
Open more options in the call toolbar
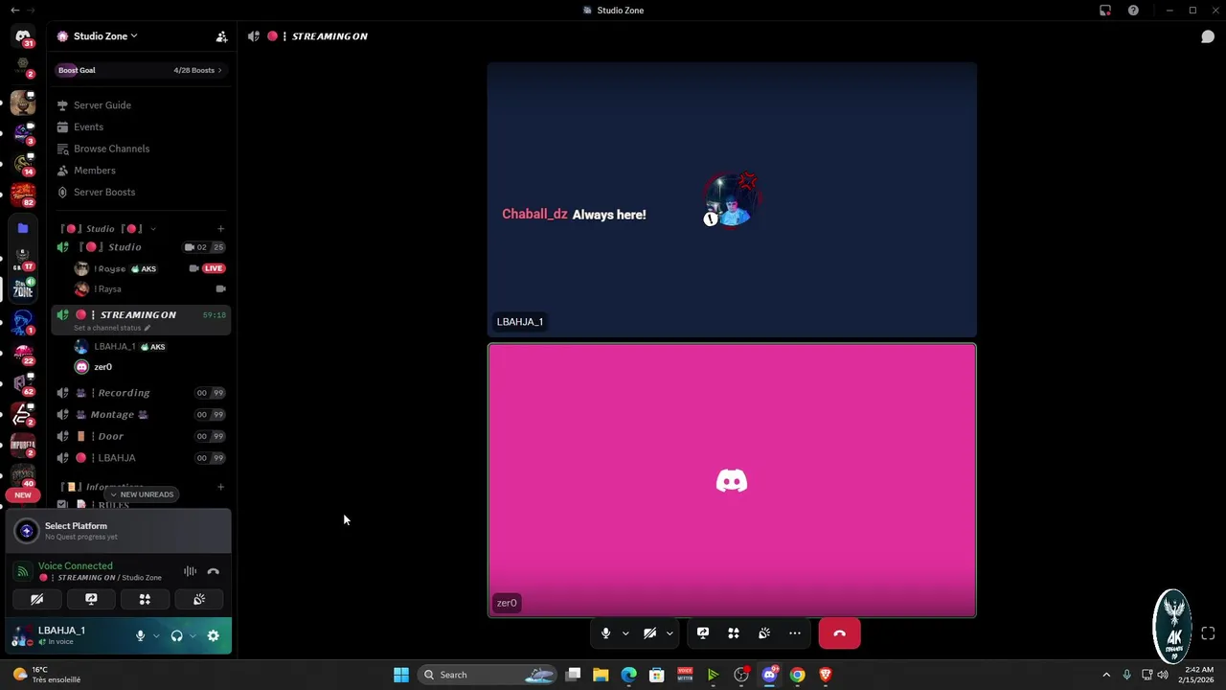click(795, 633)
